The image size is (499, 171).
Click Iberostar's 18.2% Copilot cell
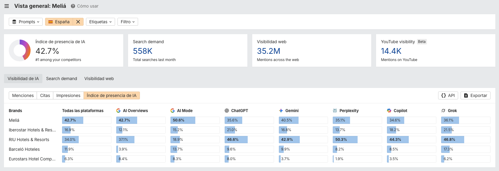tap(411, 130)
